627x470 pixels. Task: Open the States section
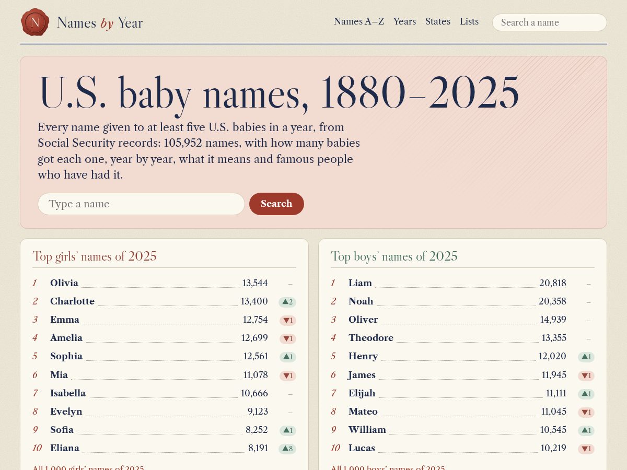[x=438, y=21]
